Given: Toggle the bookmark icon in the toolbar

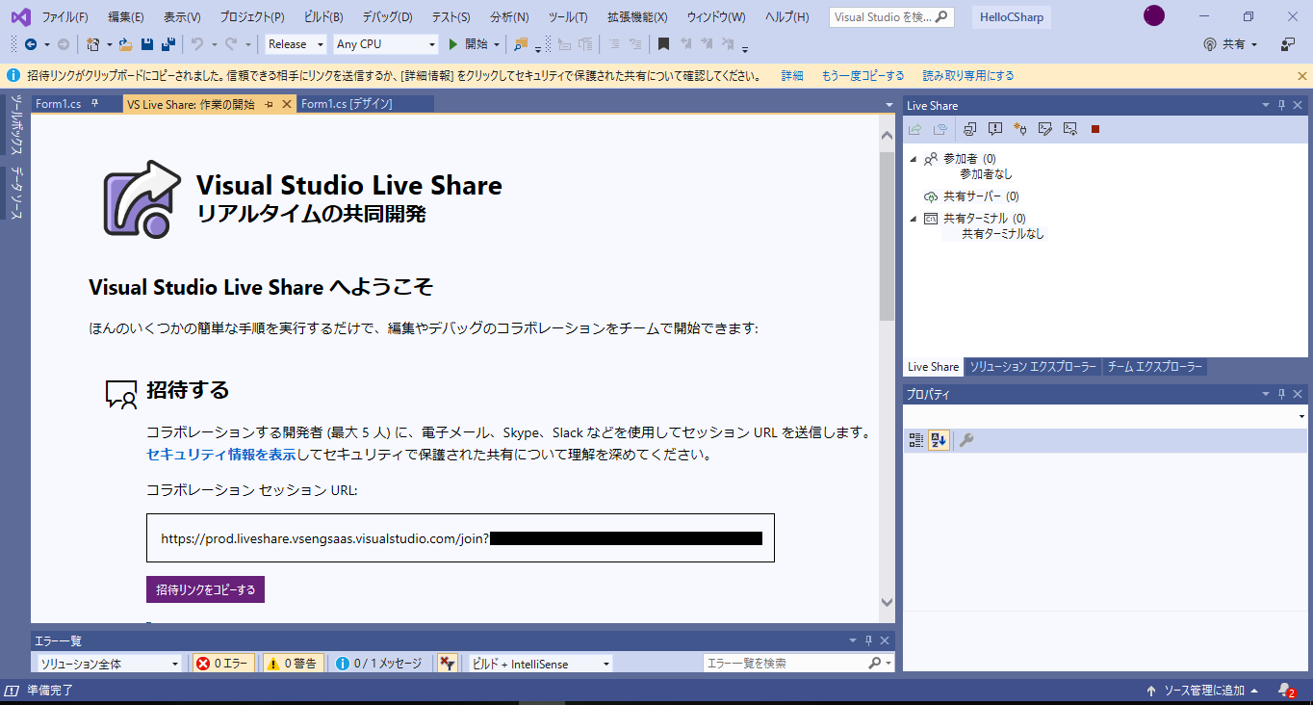Looking at the screenshot, I should point(663,44).
